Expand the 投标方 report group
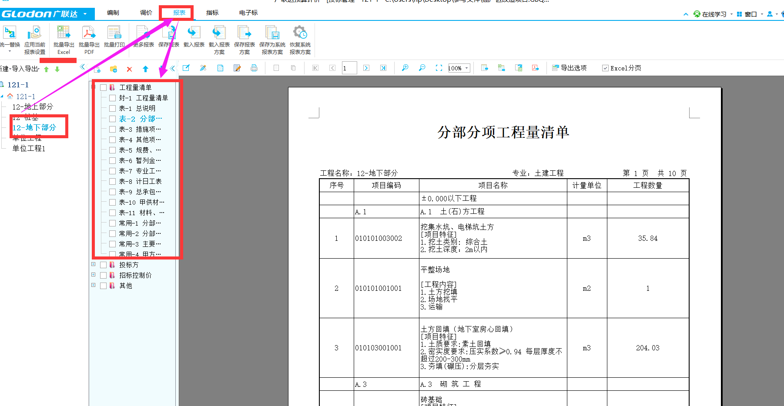Viewport: 784px width, 406px height. coord(93,264)
